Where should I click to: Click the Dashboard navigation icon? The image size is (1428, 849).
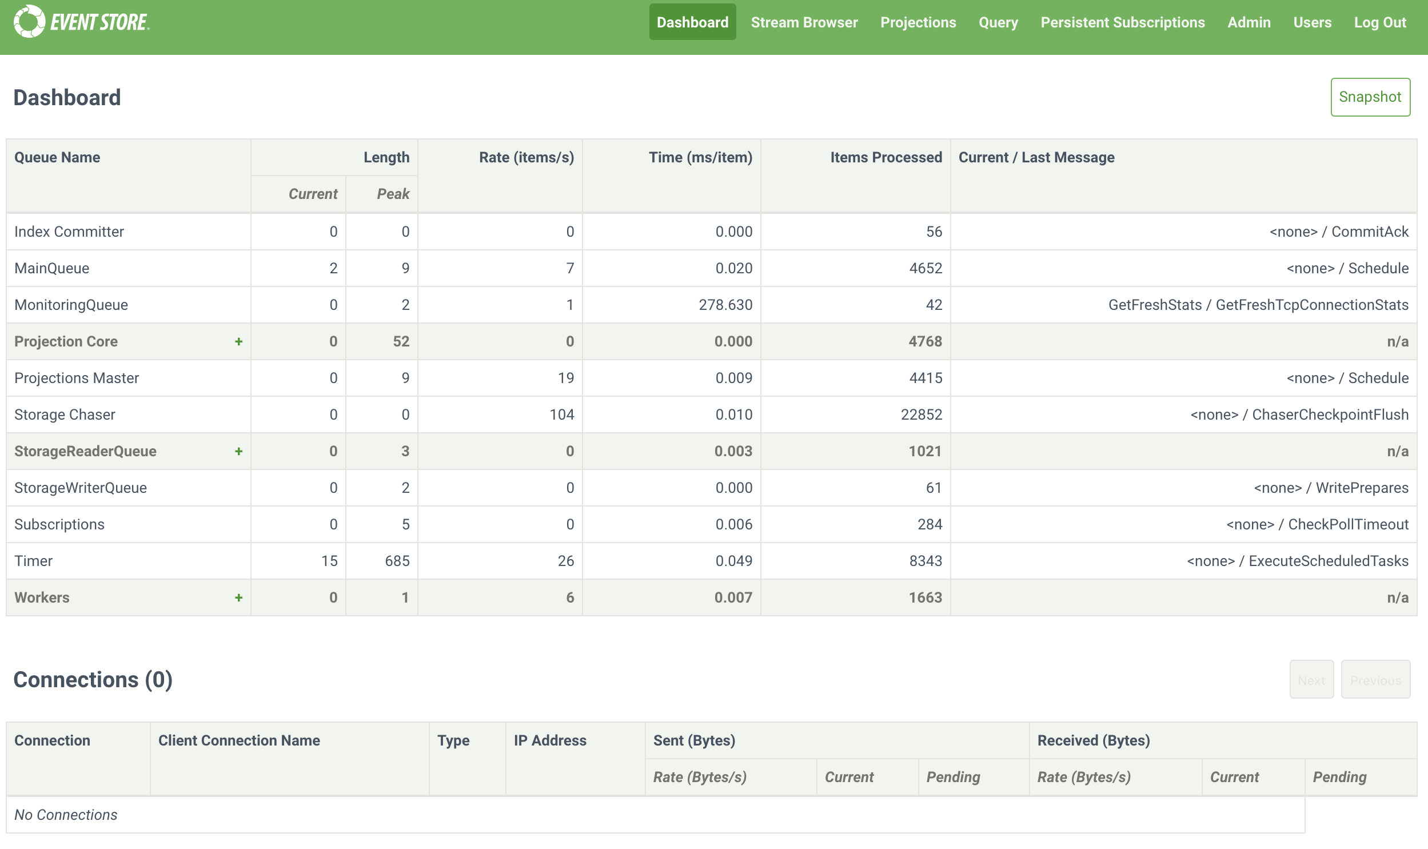692,21
